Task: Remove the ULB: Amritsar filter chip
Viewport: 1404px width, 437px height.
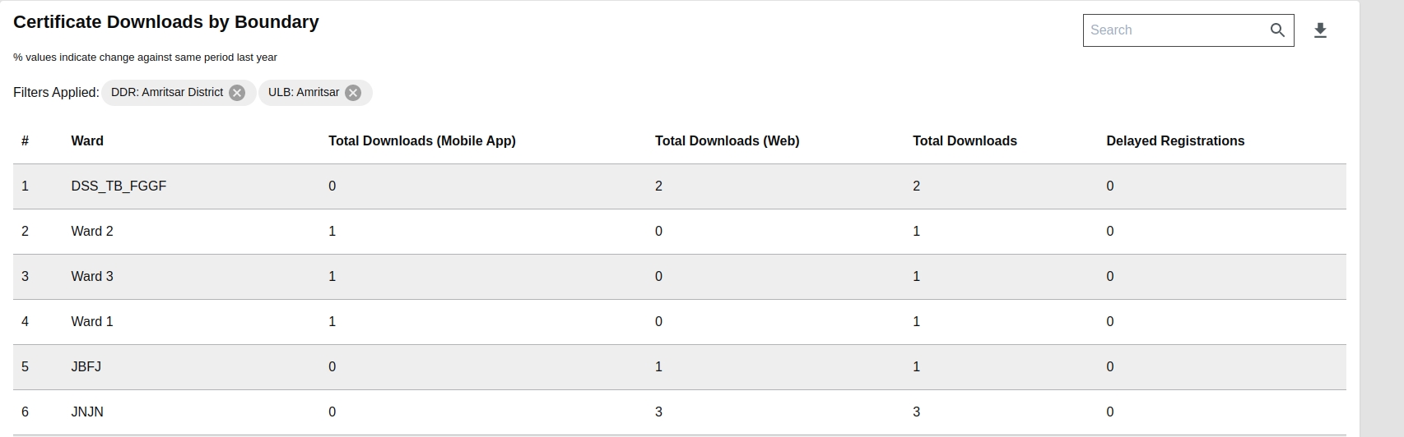Action: (353, 93)
